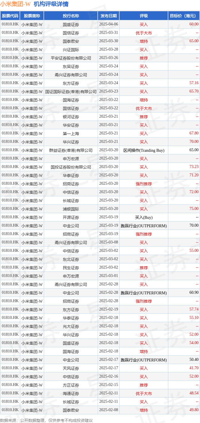
Task: Click target price 57.74
Action: [x=194, y=309]
